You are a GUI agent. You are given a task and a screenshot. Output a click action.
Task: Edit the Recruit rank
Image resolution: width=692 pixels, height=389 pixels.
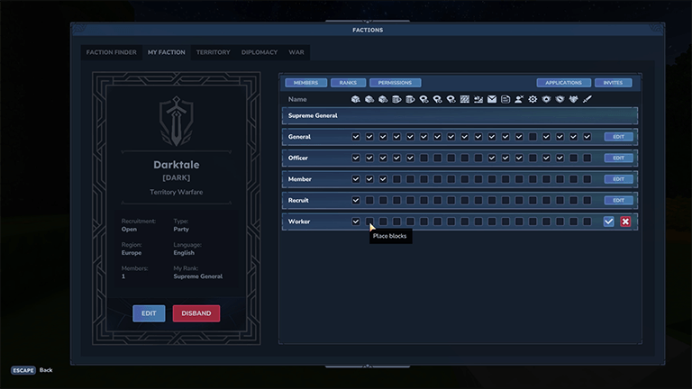[x=619, y=200]
